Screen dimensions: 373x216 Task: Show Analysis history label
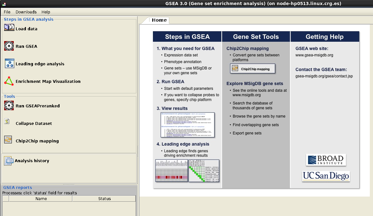[x=32, y=161]
